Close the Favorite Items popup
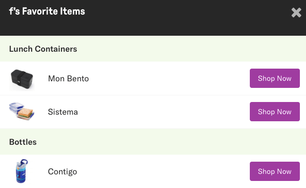The image size is (306, 188). 296,13
